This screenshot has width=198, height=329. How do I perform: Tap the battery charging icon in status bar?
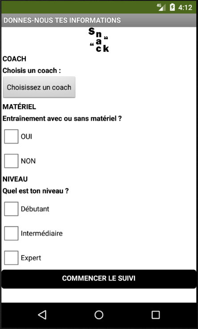coord(172,7)
